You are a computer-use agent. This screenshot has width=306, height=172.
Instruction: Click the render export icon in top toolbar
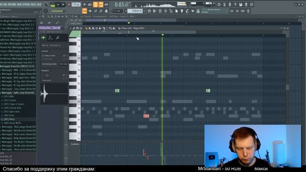[246, 4]
